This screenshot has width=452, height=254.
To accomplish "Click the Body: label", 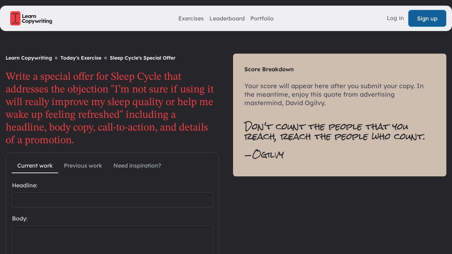I will click(x=20, y=218).
